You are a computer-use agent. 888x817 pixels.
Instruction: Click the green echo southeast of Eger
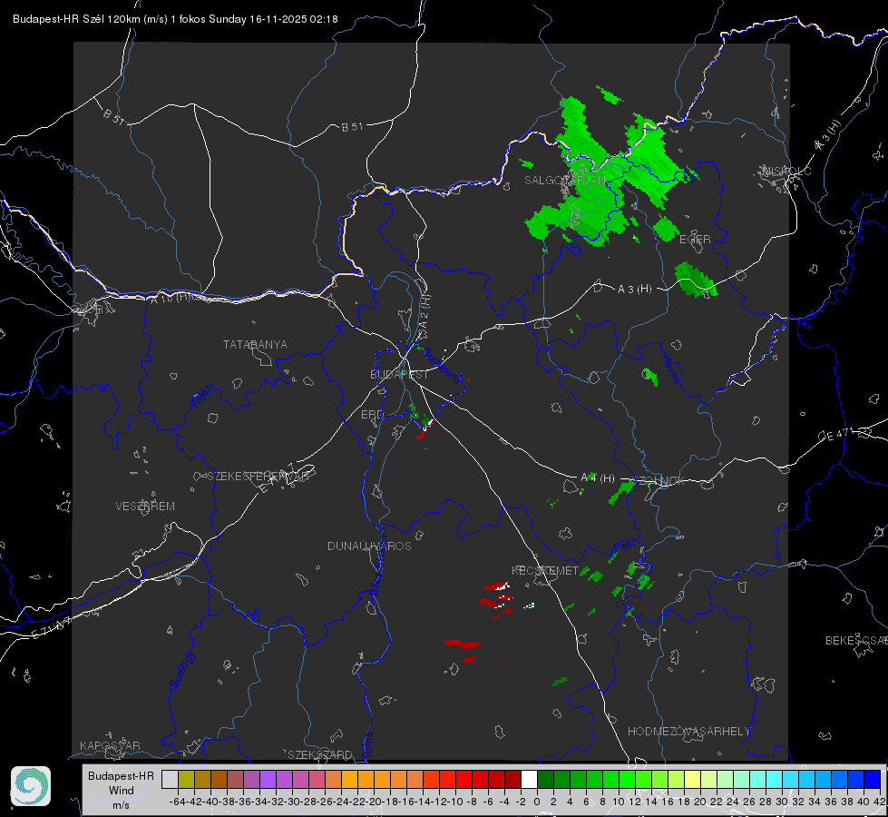point(696,280)
